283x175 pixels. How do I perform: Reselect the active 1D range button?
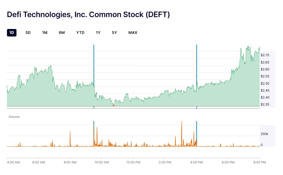[12, 32]
